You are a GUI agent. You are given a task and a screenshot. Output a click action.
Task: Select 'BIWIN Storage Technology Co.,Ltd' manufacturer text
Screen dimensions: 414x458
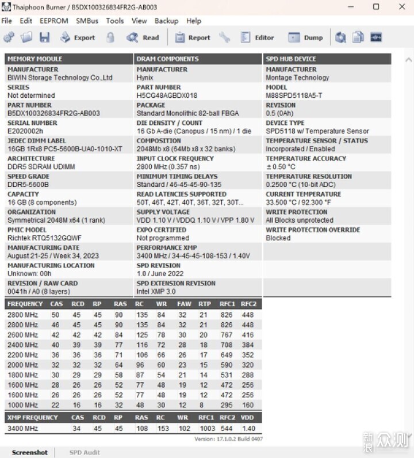pos(60,78)
